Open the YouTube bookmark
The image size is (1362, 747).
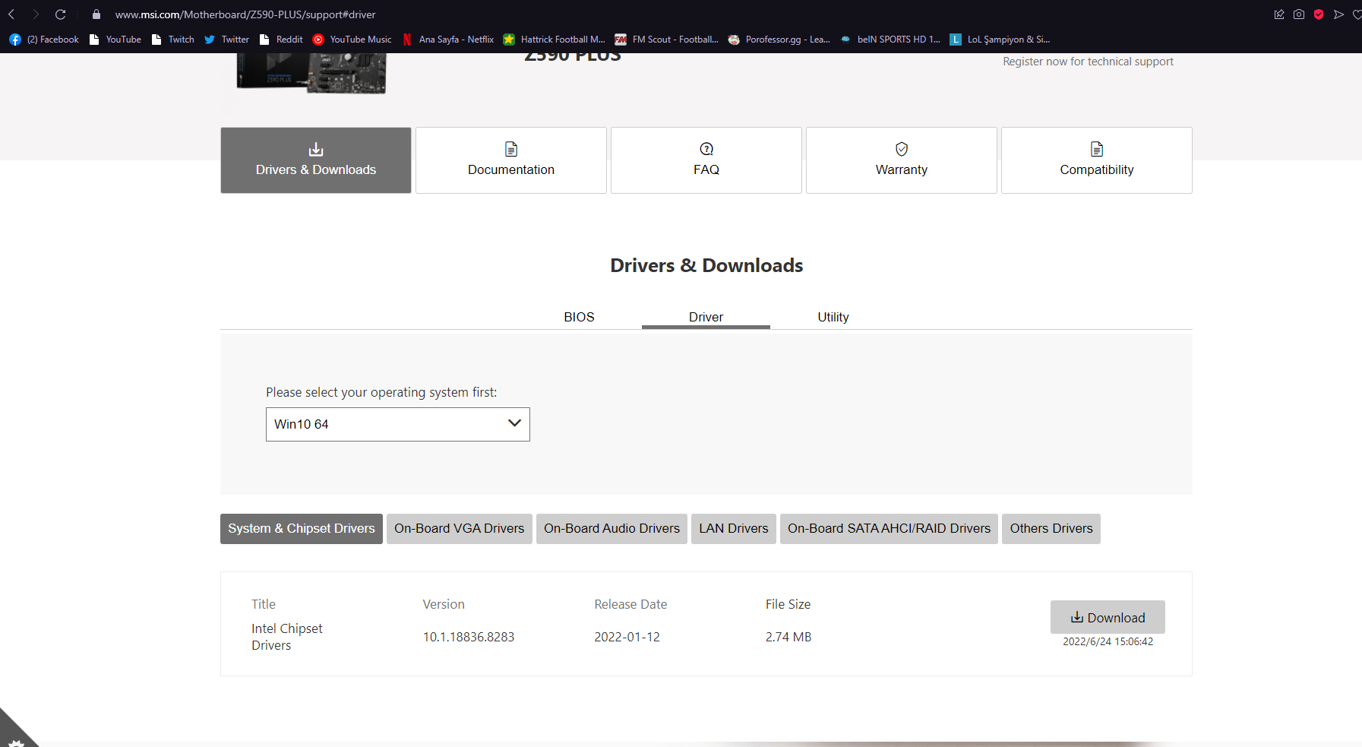(x=115, y=40)
